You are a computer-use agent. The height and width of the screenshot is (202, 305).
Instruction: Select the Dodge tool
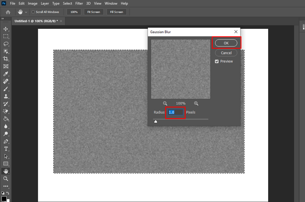6,134
